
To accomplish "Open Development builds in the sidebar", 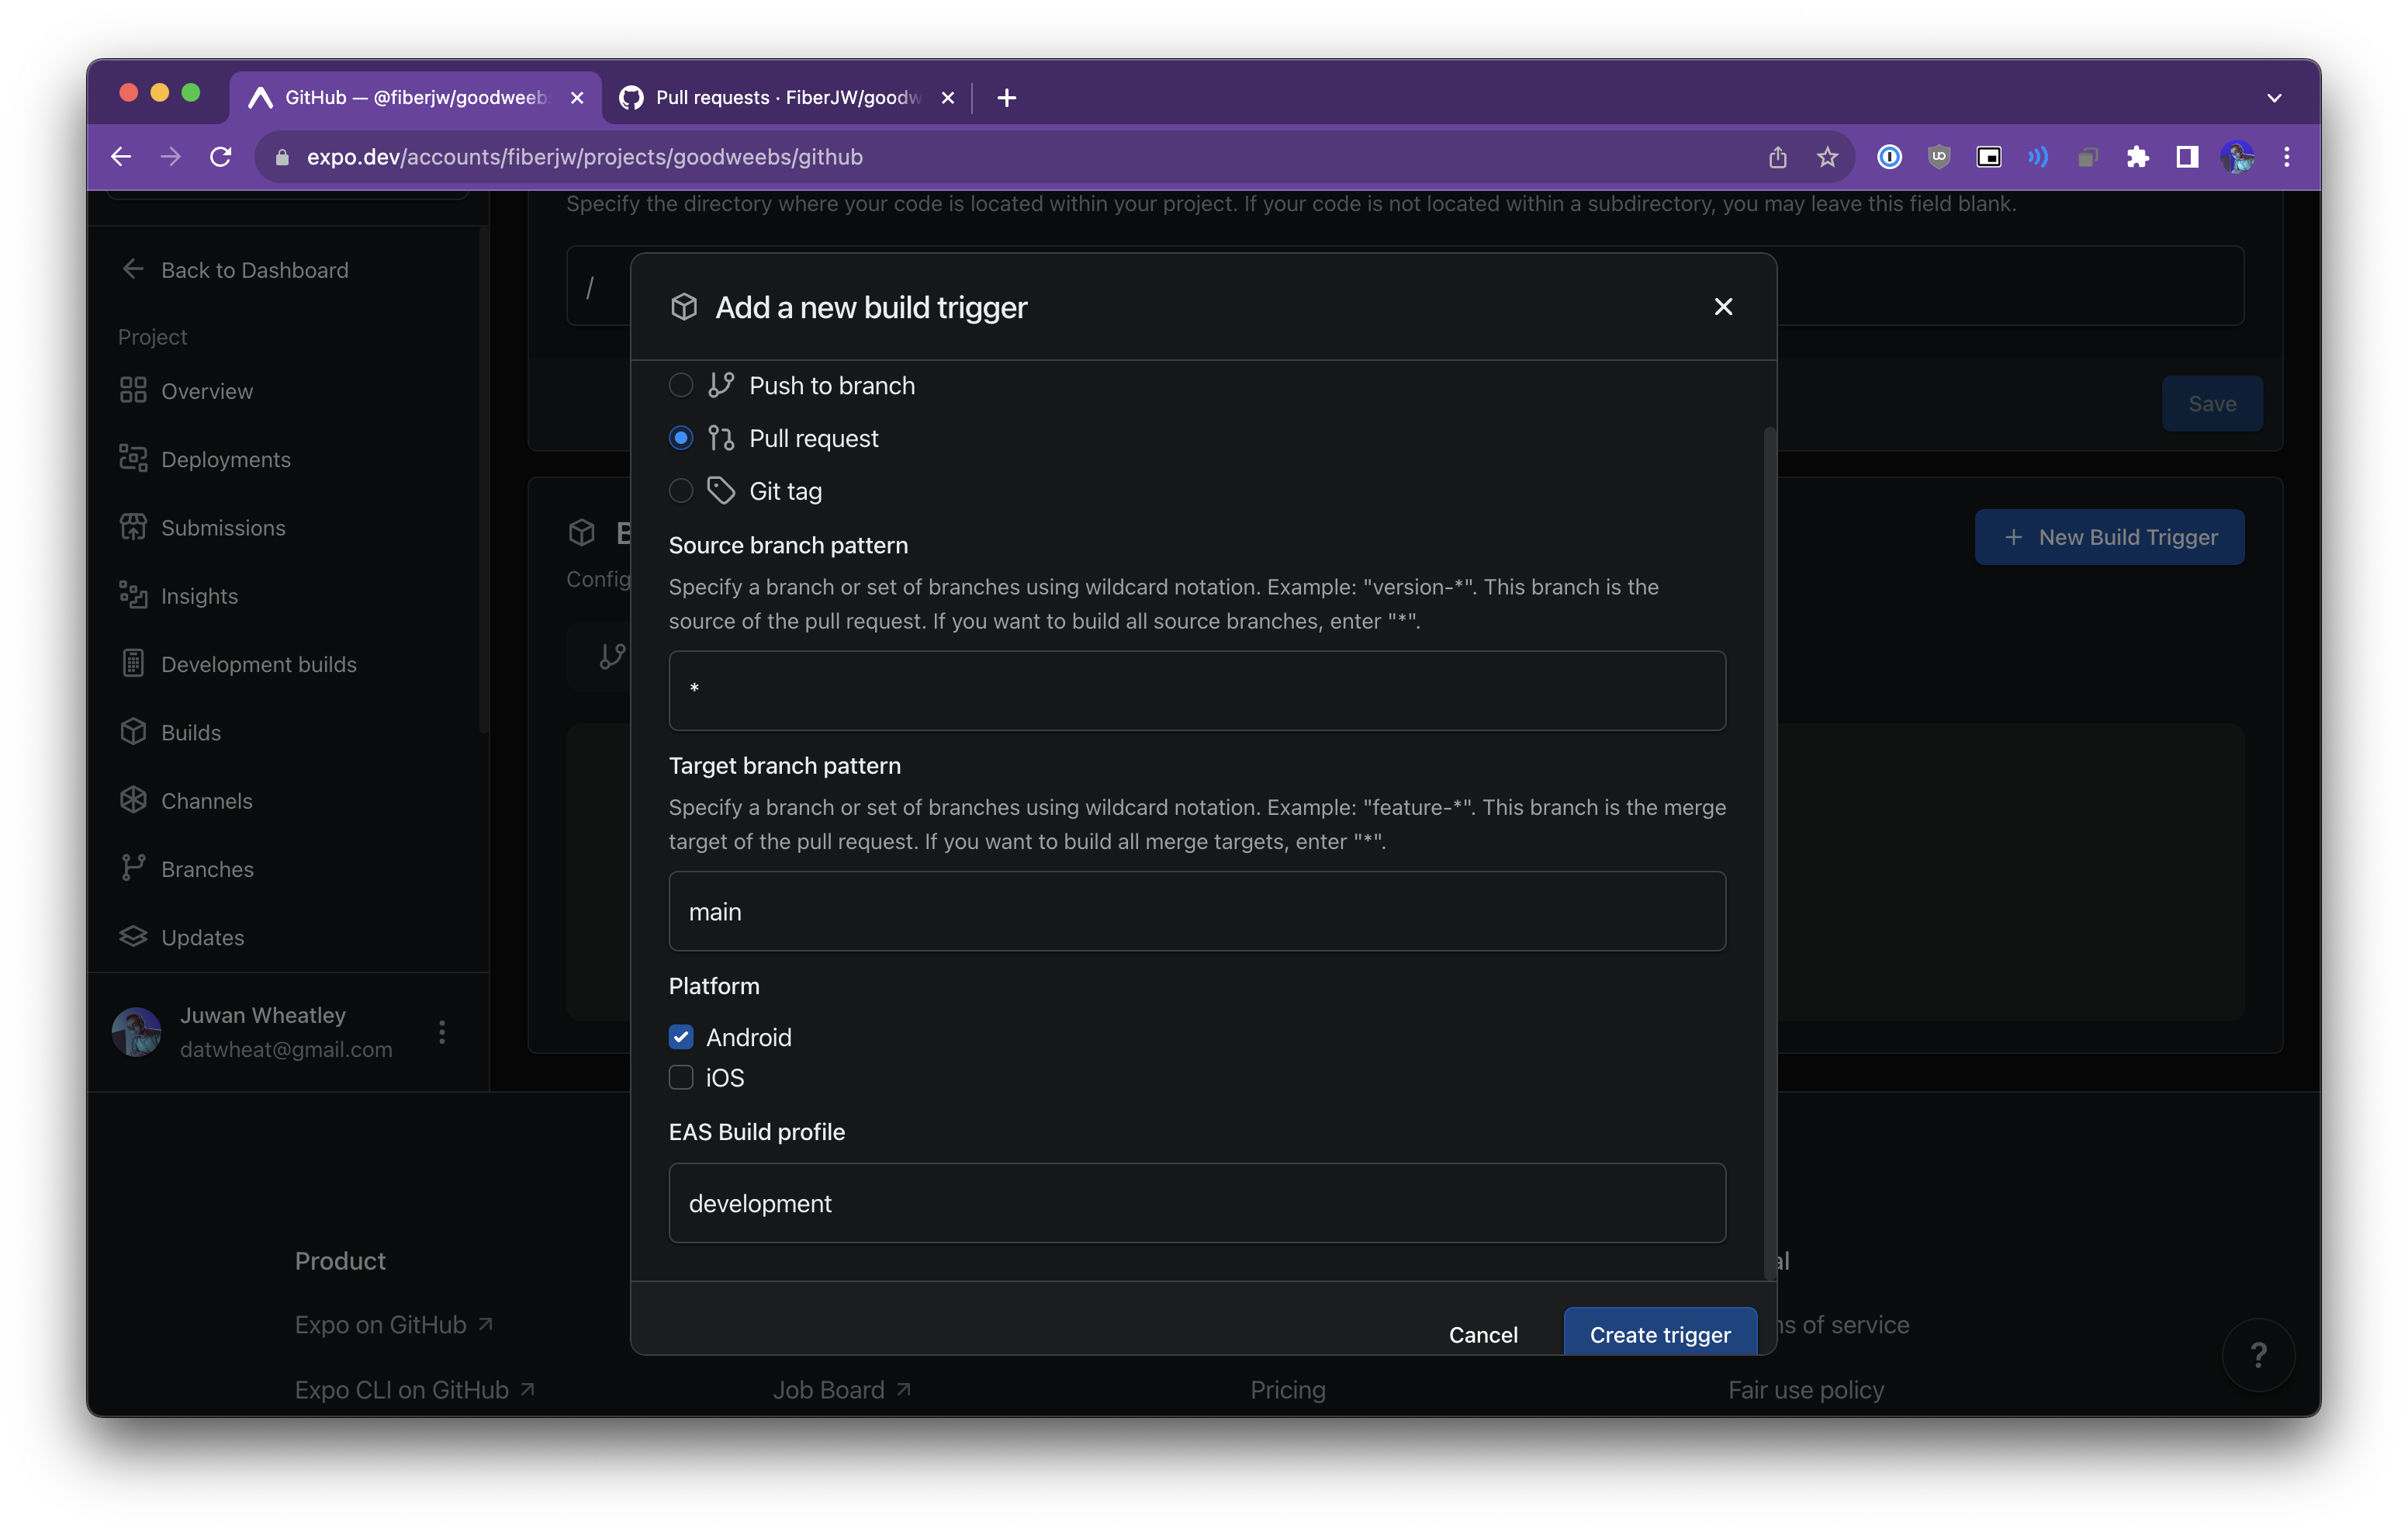I will 237,664.
